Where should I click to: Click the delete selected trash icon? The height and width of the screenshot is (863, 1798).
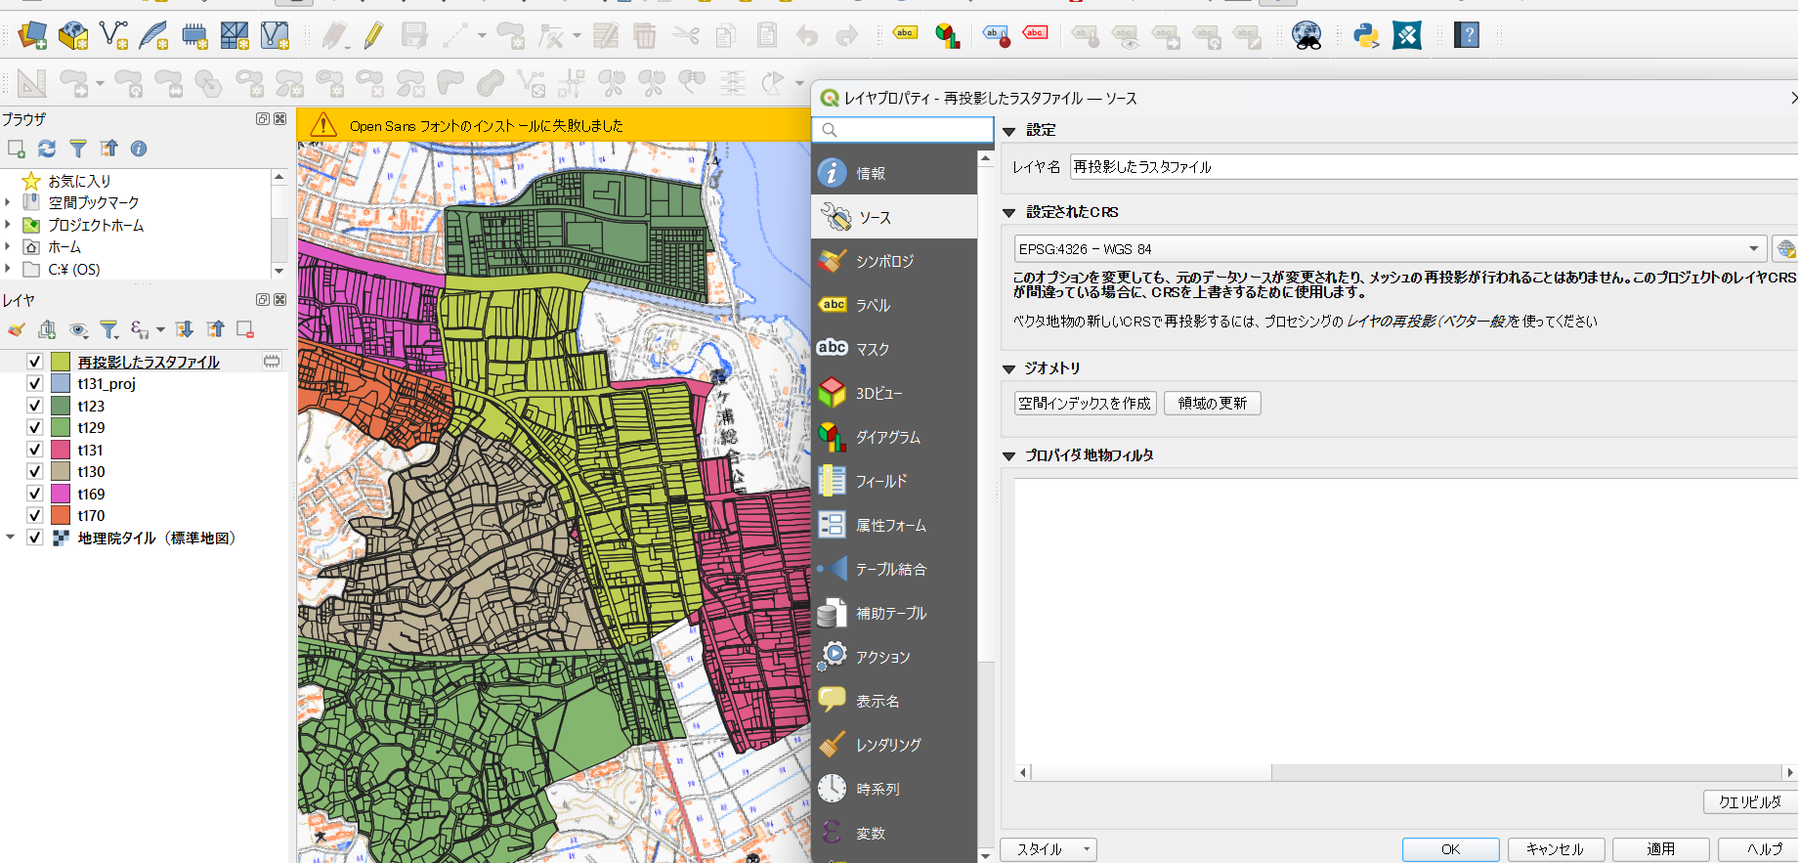[x=644, y=36]
